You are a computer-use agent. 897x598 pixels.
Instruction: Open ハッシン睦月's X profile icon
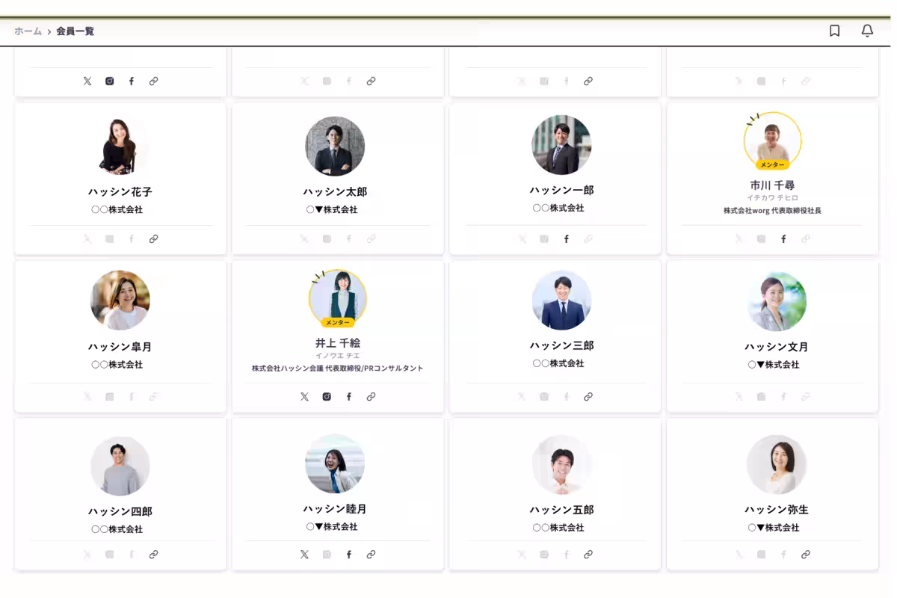(304, 555)
